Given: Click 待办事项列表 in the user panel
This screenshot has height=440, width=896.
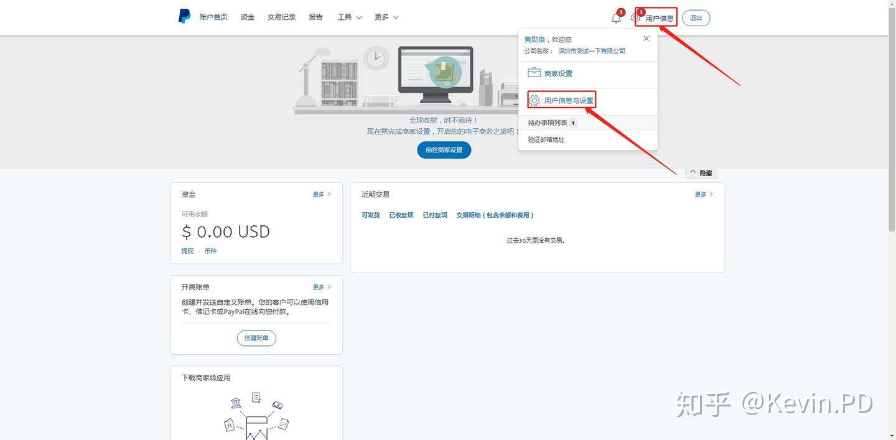Looking at the screenshot, I should (x=549, y=123).
